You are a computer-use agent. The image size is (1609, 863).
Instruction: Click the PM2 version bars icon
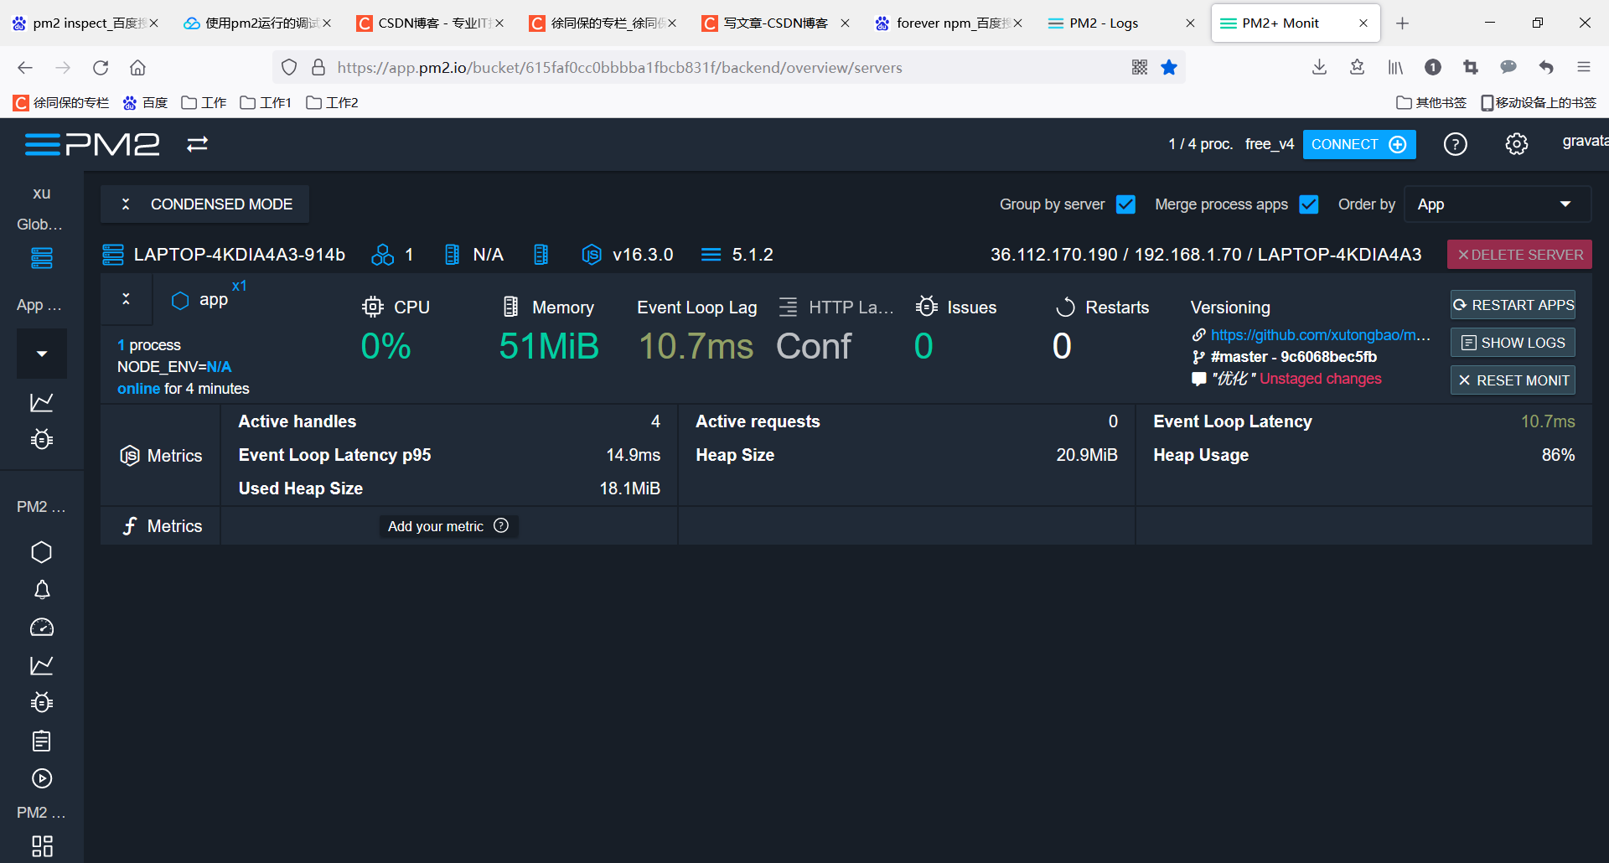pos(711,255)
